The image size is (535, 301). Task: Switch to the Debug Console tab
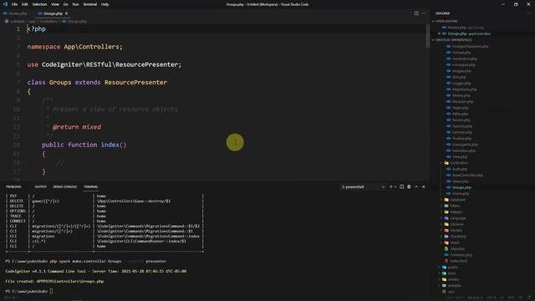65,186
